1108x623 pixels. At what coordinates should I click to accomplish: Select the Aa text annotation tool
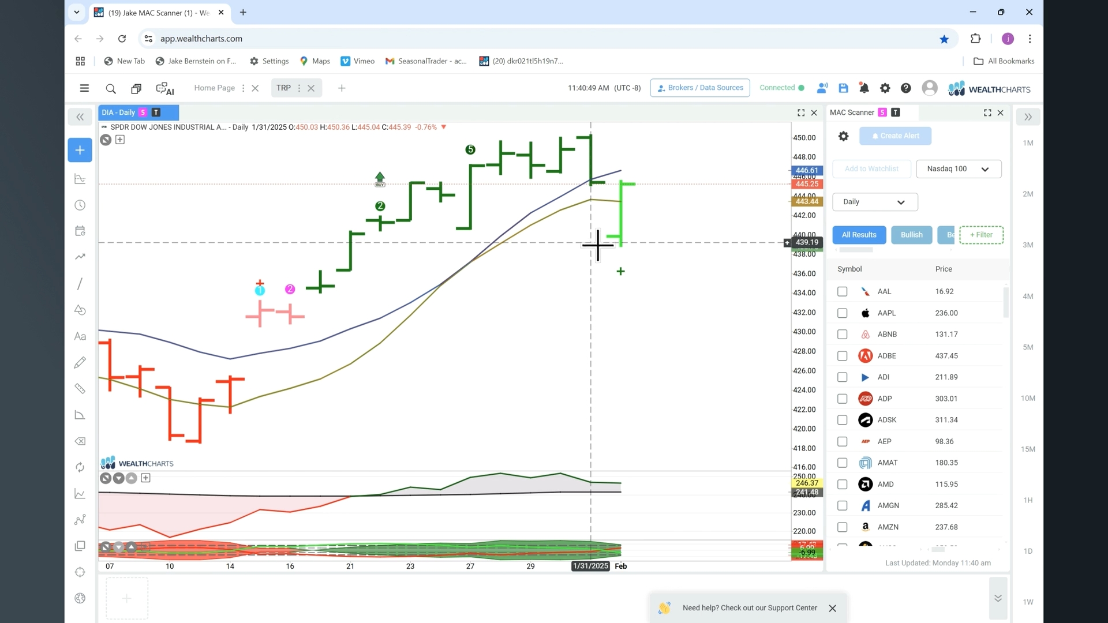point(80,336)
